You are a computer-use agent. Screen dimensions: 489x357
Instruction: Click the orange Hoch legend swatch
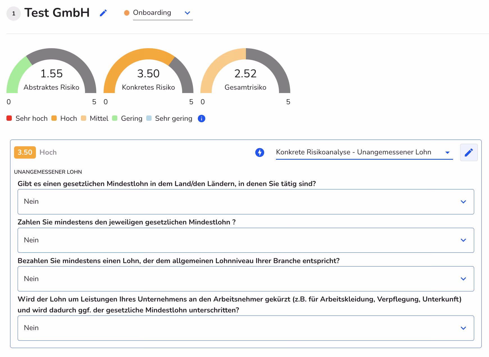click(54, 118)
